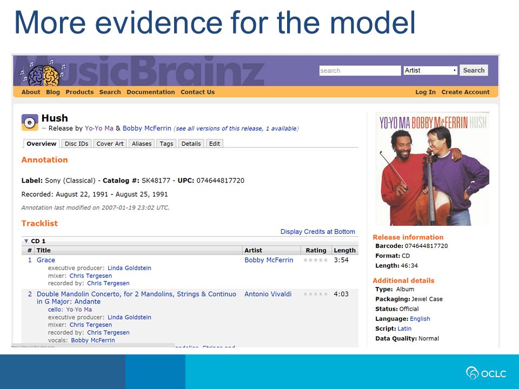This screenshot has width=519, height=389.
Task: Open Bobby McFerrin artist link in release header
Action: click(147, 129)
